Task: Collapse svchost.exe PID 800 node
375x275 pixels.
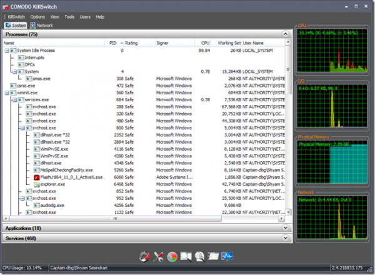Action: pyautogui.click(x=22, y=128)
